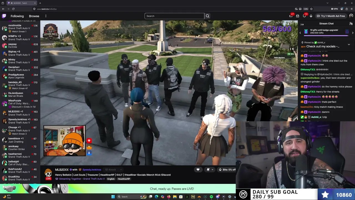Click the Windows taskbar Search box

[132, 197]
